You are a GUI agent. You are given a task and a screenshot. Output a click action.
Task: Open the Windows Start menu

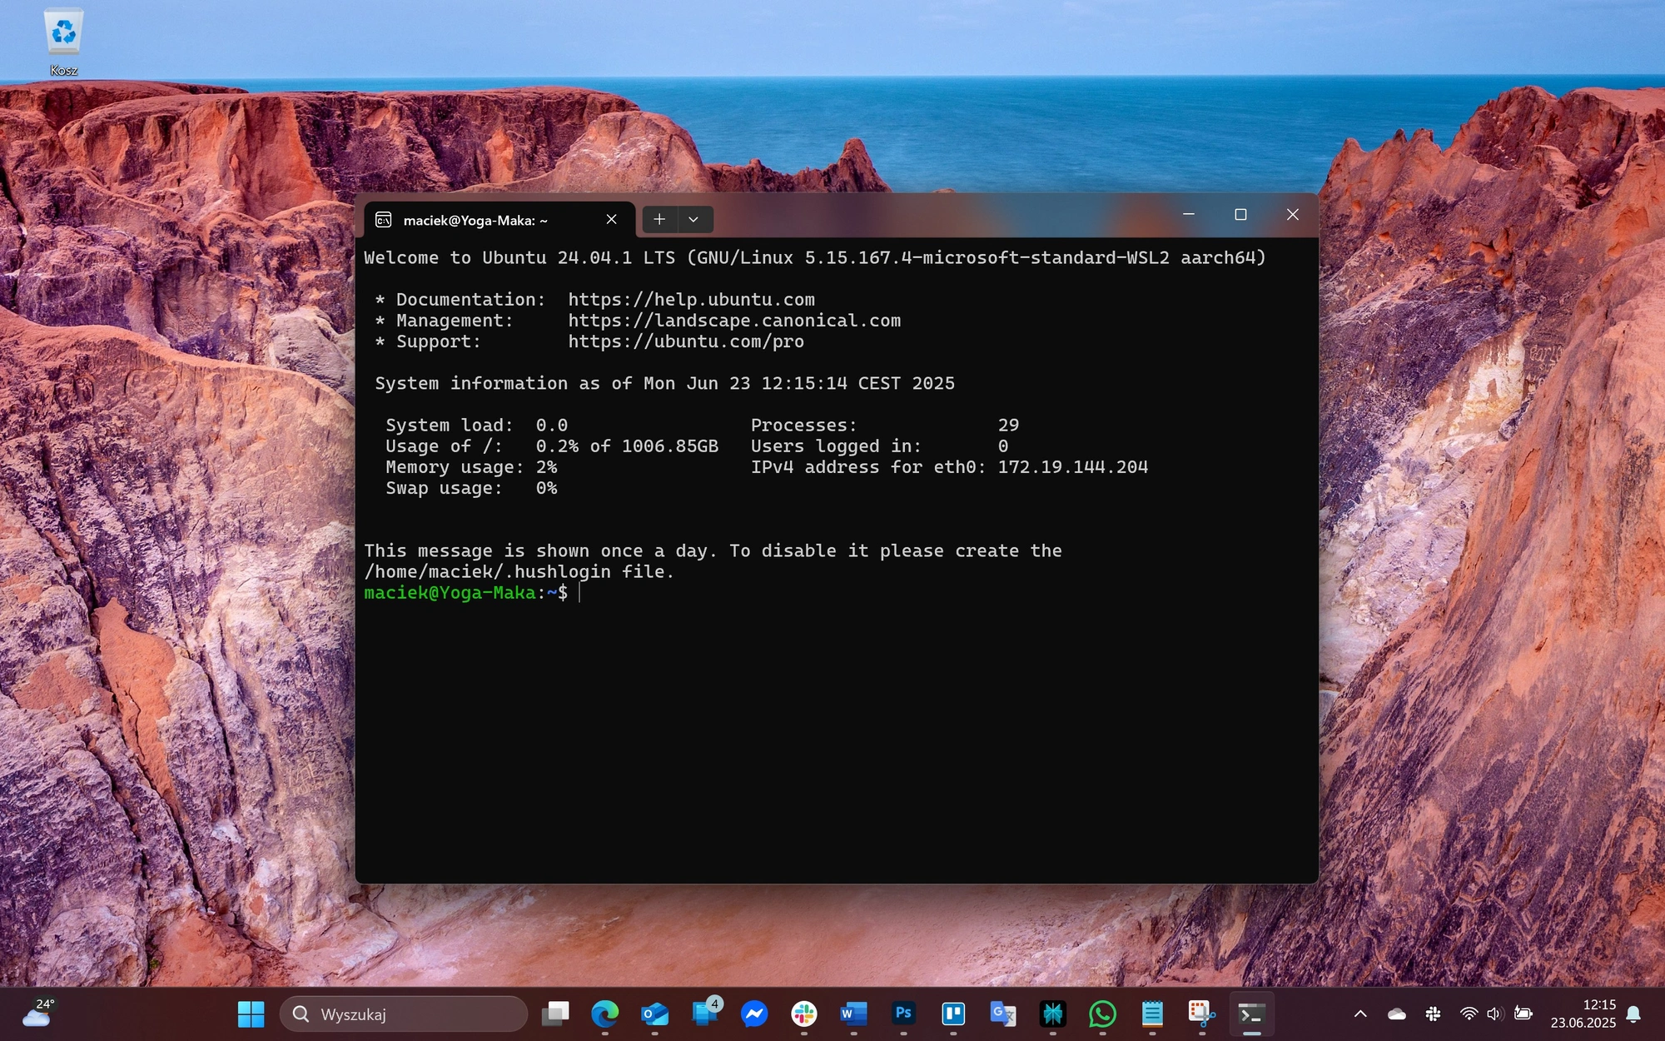click(251, 1014)
